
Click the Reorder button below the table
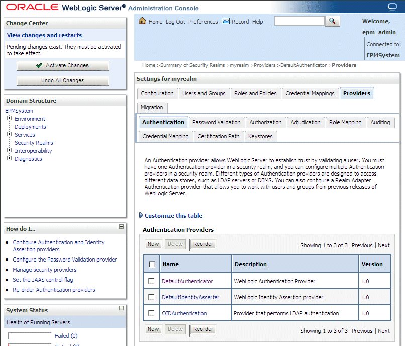click(204, 329)
